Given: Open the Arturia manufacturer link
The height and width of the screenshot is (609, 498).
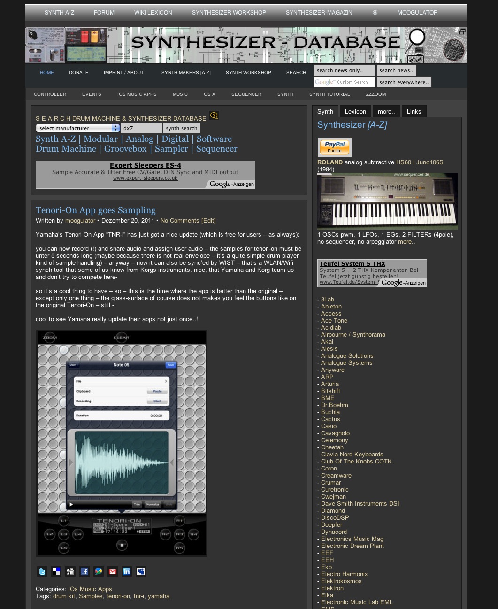Looking at the screenshot, I should click(x=330, y=384).
